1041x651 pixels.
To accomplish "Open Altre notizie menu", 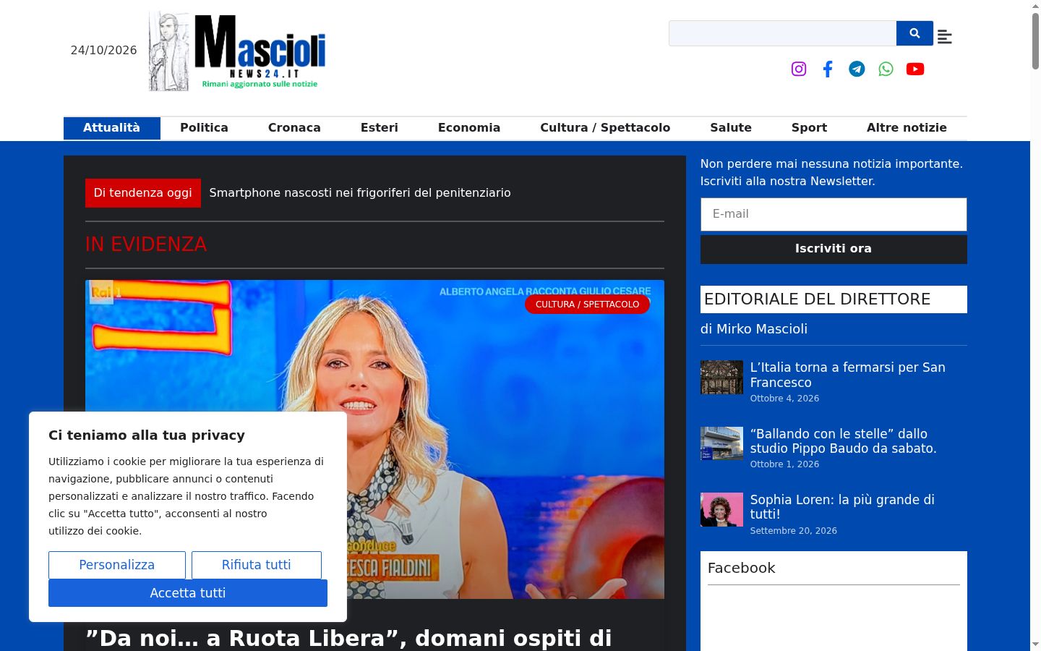I will (907, 128).
